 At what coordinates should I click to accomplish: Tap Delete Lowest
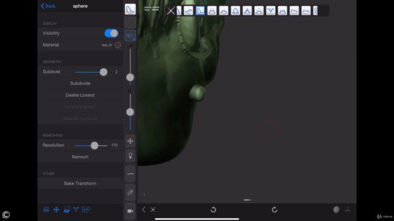pyautogui.click(x=80, y=95)
